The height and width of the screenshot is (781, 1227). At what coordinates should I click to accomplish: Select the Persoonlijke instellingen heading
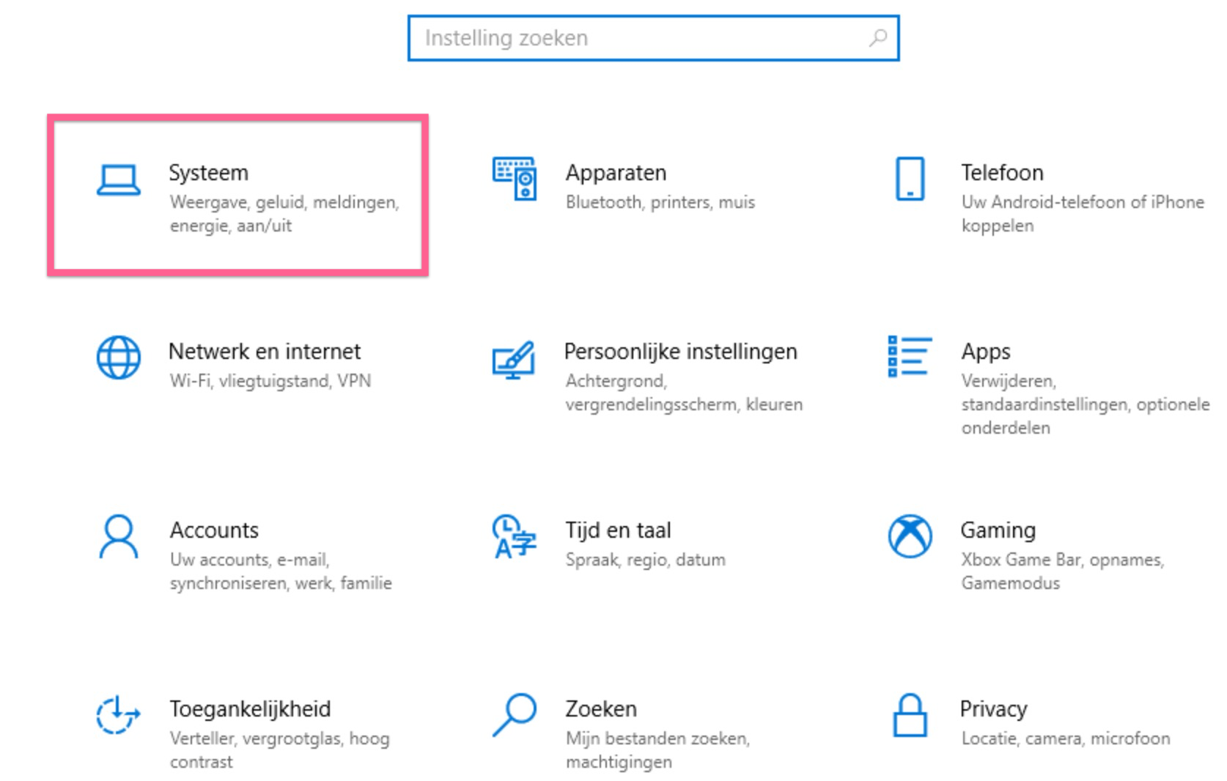pyautogui.click(x=680, y=352)
